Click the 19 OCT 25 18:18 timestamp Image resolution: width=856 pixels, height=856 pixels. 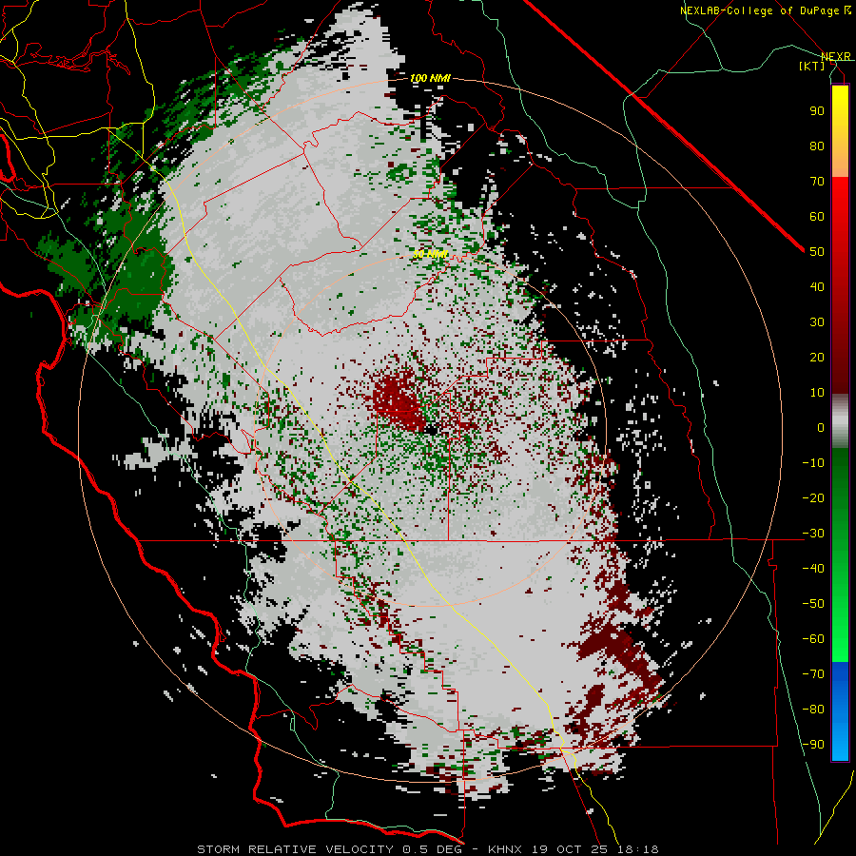click(594, 849)
